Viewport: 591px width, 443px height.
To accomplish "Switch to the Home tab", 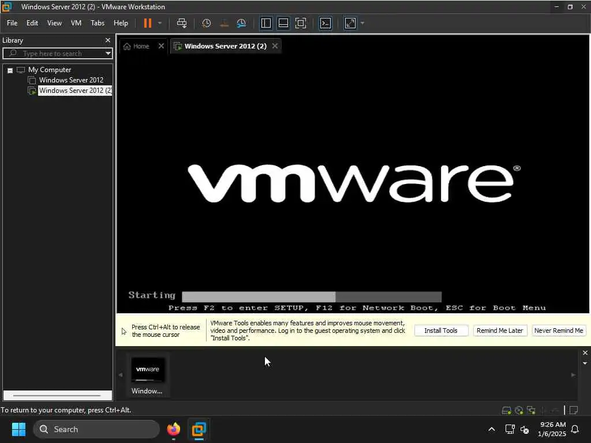I will (136, 46).
